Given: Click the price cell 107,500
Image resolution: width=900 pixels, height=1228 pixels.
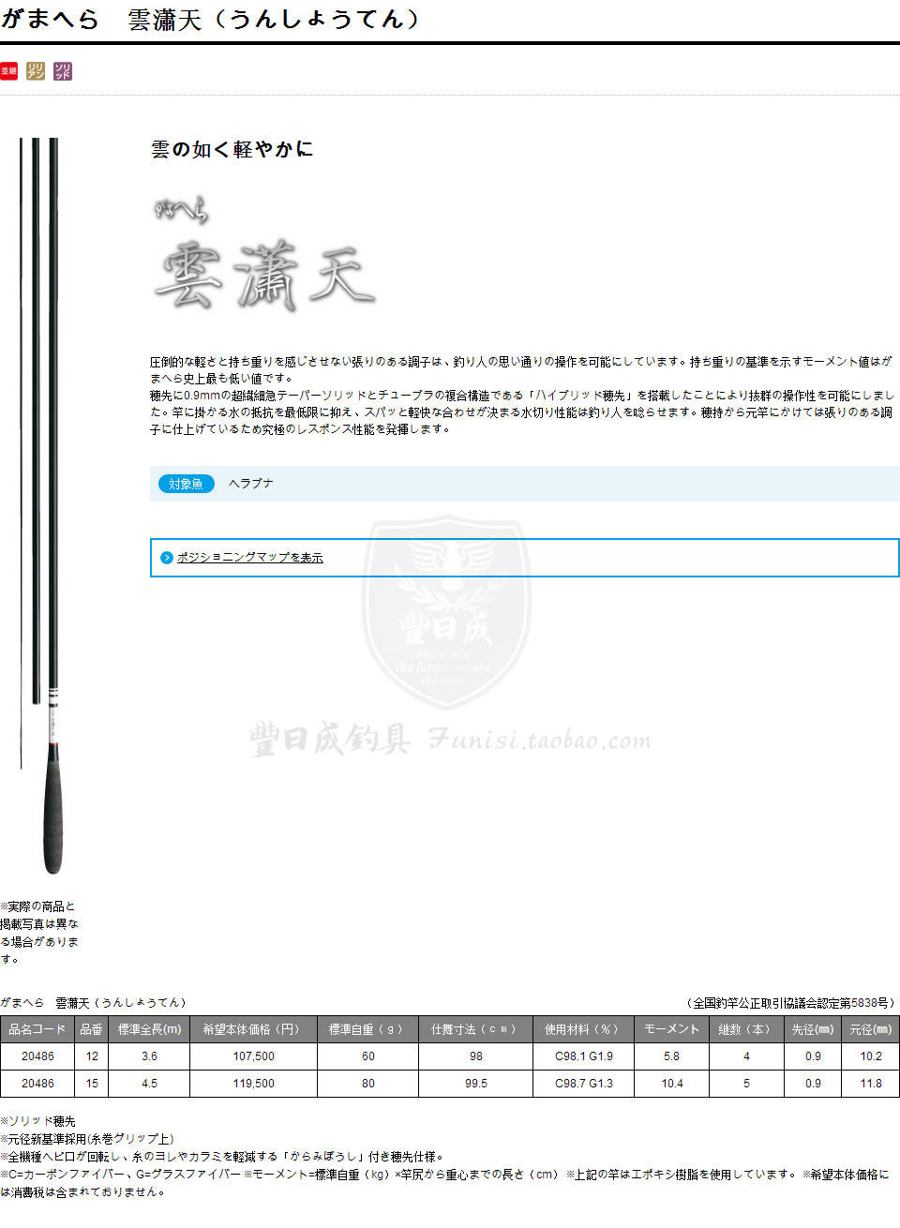Looking at the screenshot, I should coord(253,1056).
